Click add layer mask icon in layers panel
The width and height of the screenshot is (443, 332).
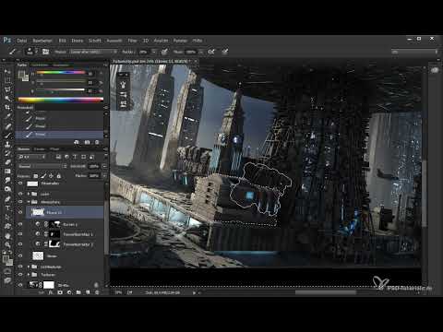coord(60,292)
